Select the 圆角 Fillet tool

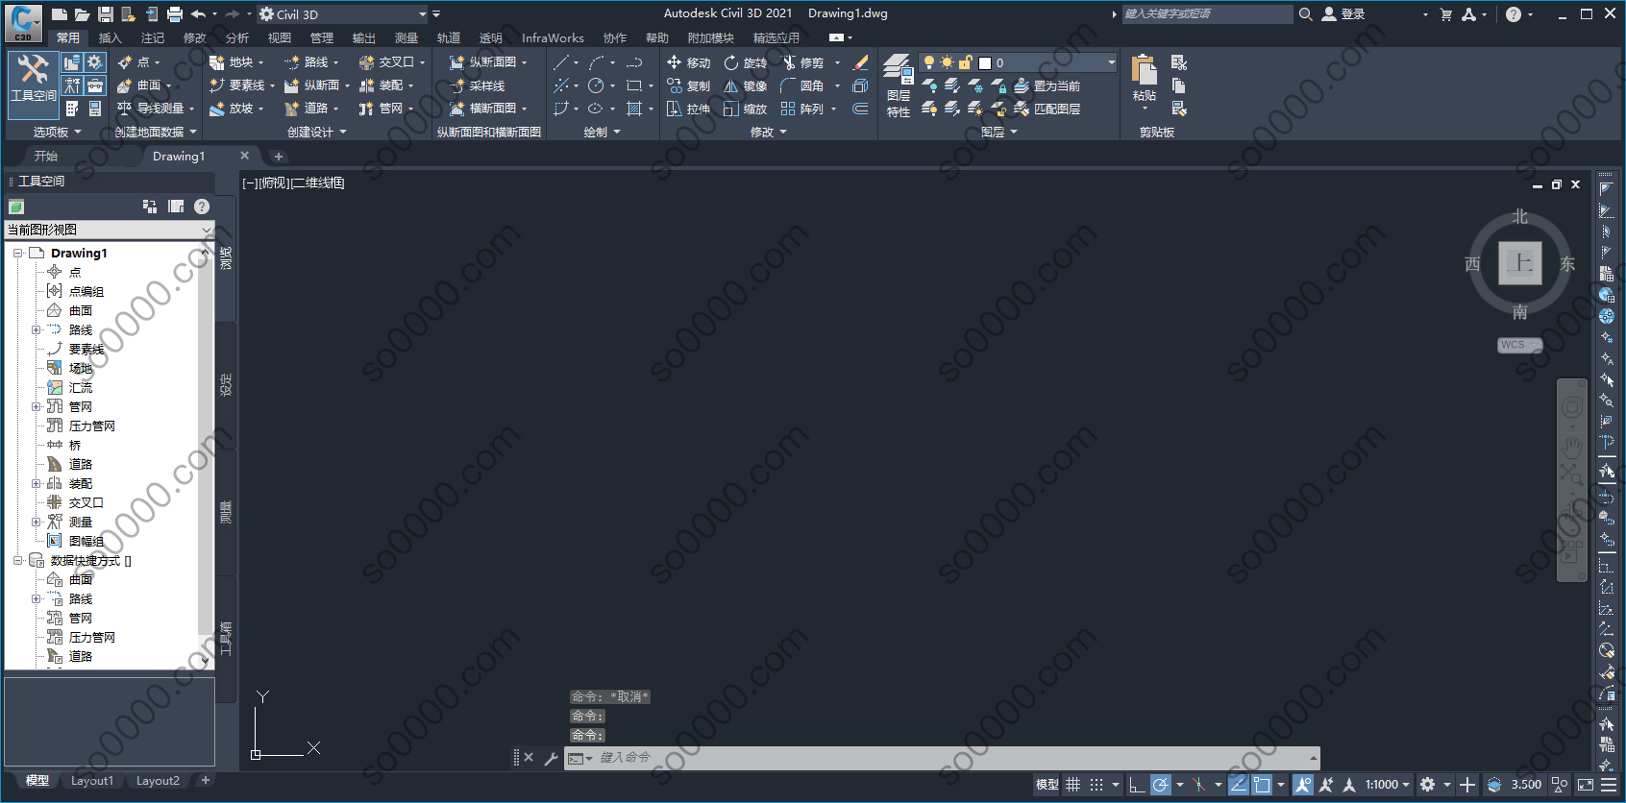(802, 85)
